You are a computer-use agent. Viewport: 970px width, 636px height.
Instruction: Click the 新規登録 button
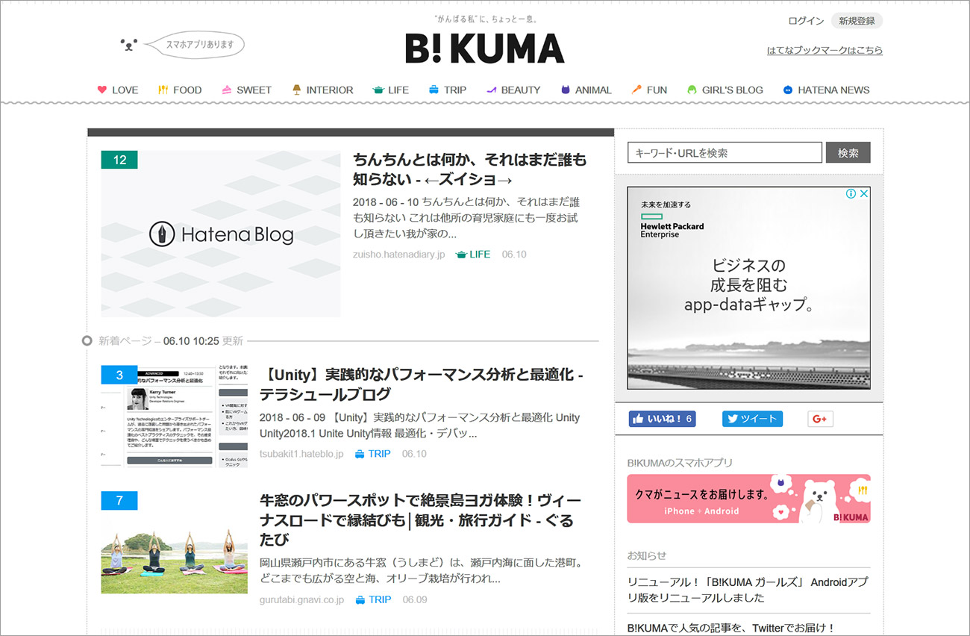click(x=857, y=21)
